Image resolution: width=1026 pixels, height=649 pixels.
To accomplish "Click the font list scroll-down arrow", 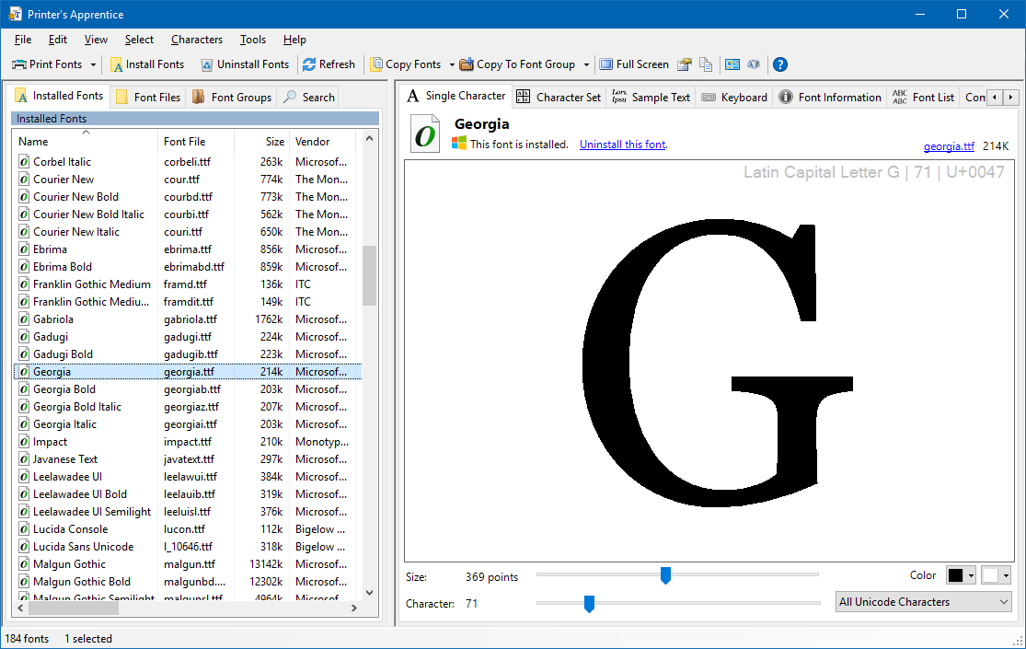I will pyautogui.click(x=369, y=593).
